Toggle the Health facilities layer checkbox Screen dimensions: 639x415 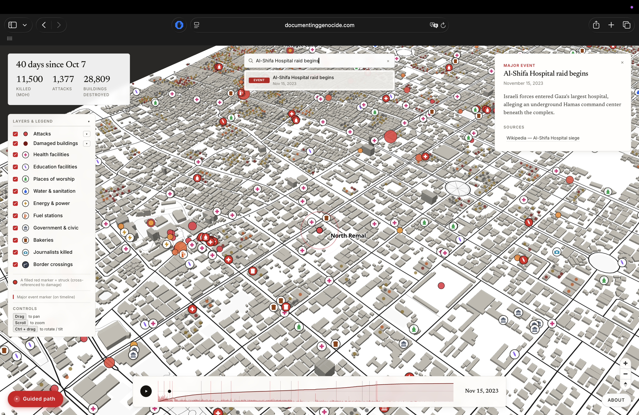tap(15, 155)
